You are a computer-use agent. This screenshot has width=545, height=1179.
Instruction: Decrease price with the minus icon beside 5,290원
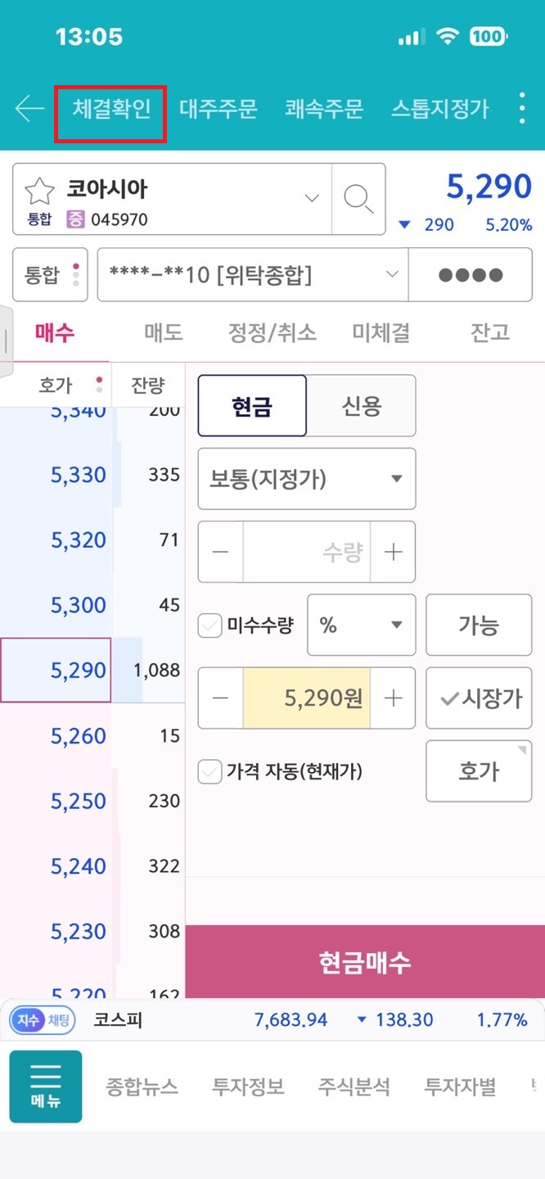coord(221,698)
